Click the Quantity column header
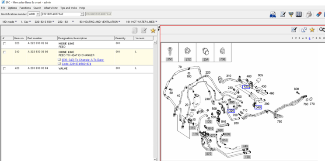325x161 pixels. point(124,38)
